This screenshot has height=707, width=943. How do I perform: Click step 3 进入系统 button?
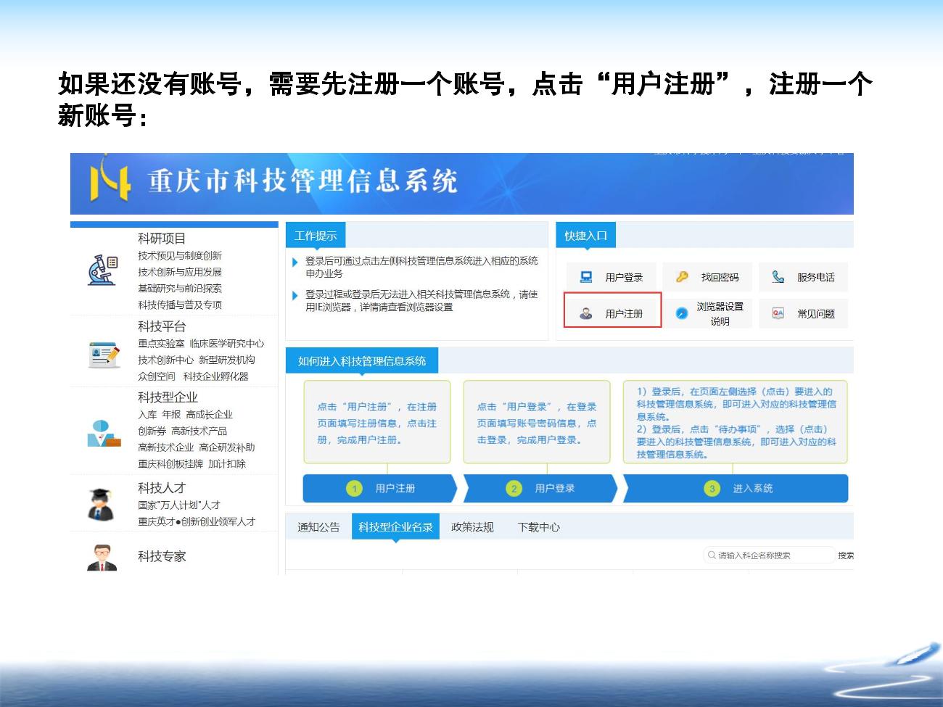[x=736, y=489]
